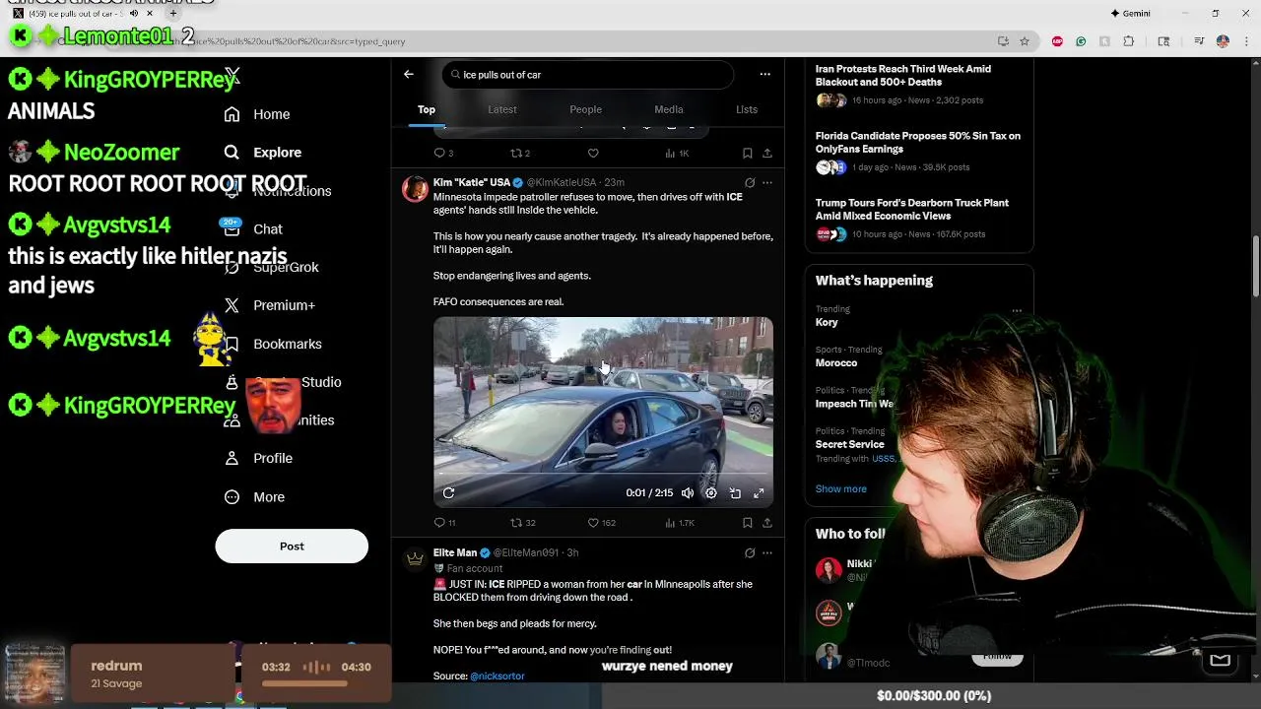Switch to the Latest tab

tap(502, 109)
